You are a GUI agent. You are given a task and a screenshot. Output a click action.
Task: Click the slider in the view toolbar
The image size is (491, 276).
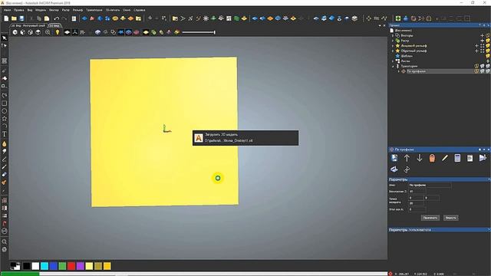click(x=199, y=32)
